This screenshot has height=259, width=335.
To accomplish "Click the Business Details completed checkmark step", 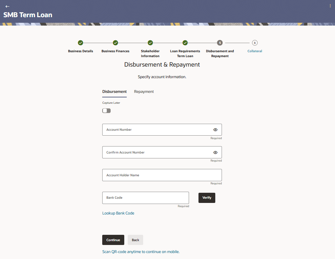I will click(80, 43).
